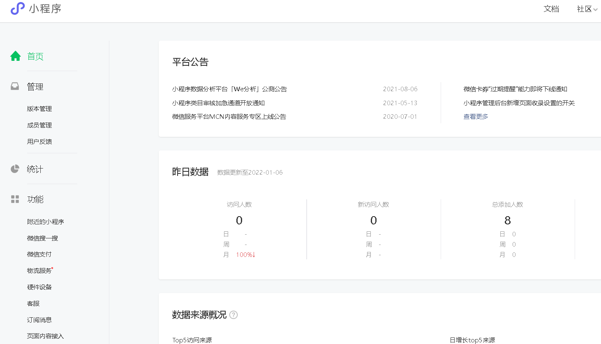The image size is (601, 344).
Task: Click date 2021-05-13
Action: click(400, 103)
